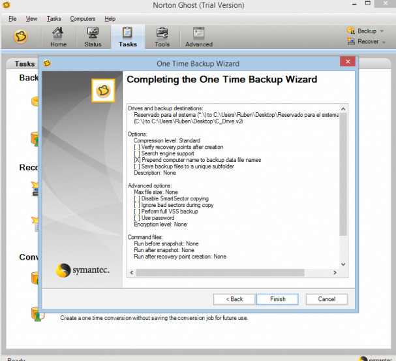Open the Computers menu
This screenshot has height=361, width=396.
point(83,19)
